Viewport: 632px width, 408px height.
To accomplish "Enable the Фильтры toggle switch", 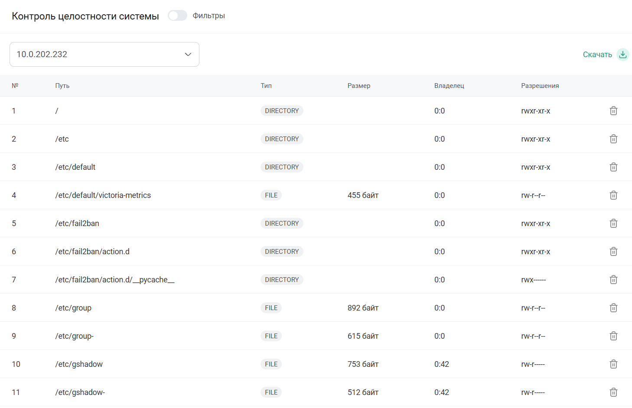I will click(x=177, y=16).
